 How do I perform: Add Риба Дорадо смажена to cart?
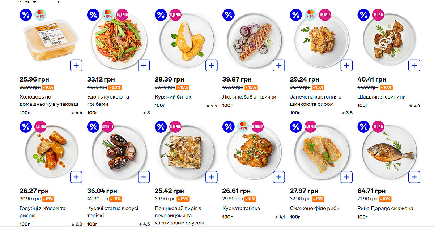[414, 177]
